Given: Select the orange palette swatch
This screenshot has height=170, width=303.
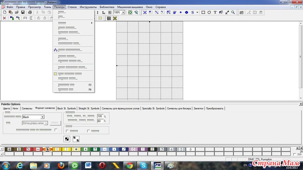Looking at the screenshot, I should (48, 150).
